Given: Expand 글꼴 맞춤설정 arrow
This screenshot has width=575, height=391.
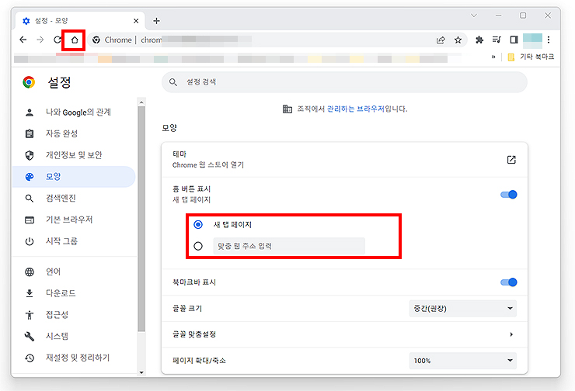Looking at the screenshot, I should (x=511, y=334).
